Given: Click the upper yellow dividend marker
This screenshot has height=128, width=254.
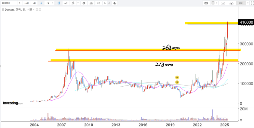Looking at the screenshot, I should [x=177, y=77].
